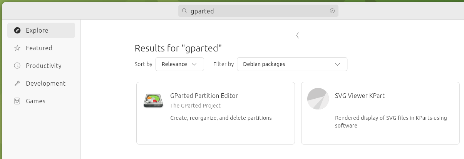Click the search magnifier icon

click(184, 11)
